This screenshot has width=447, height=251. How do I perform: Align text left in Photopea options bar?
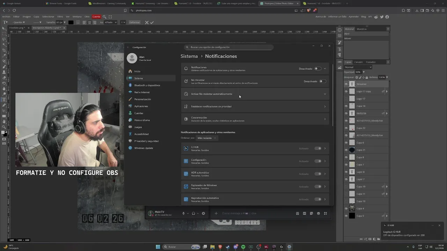point(84,22)
